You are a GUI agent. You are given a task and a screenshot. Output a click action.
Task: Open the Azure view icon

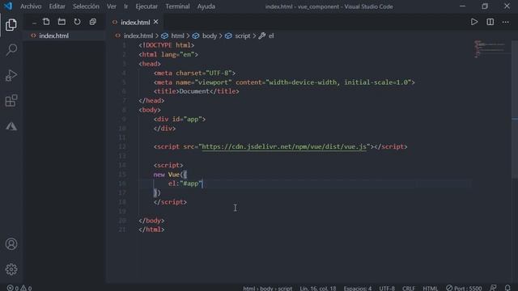11,126
